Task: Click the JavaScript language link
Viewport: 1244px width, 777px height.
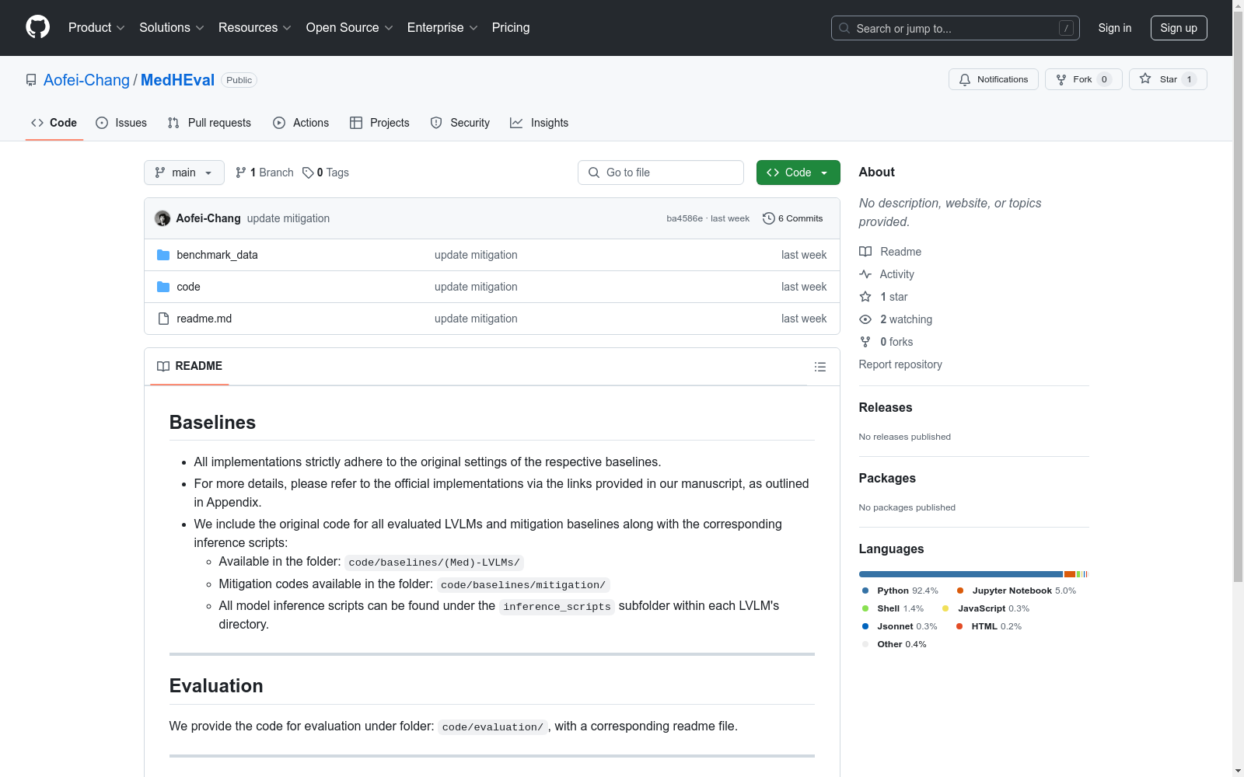Action: point(986,608)
